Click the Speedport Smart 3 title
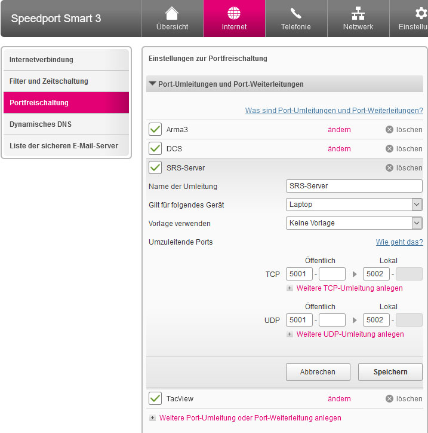 point(56,19)
